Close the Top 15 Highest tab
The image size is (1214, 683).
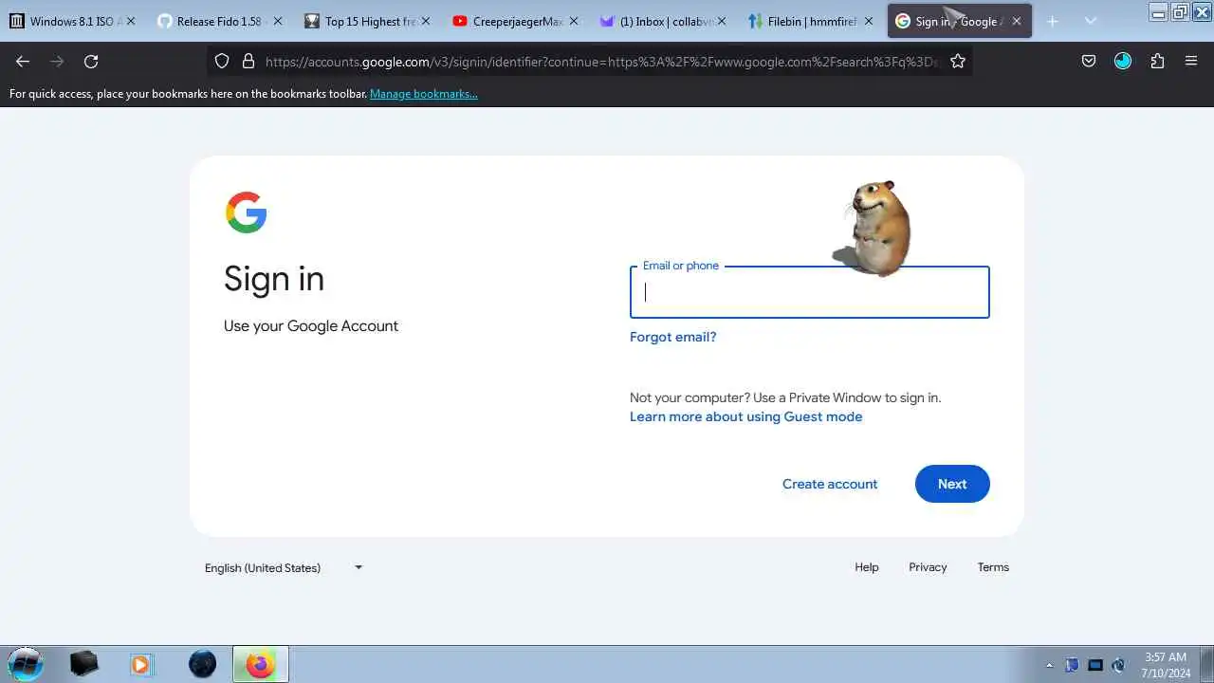coord(425,21)
